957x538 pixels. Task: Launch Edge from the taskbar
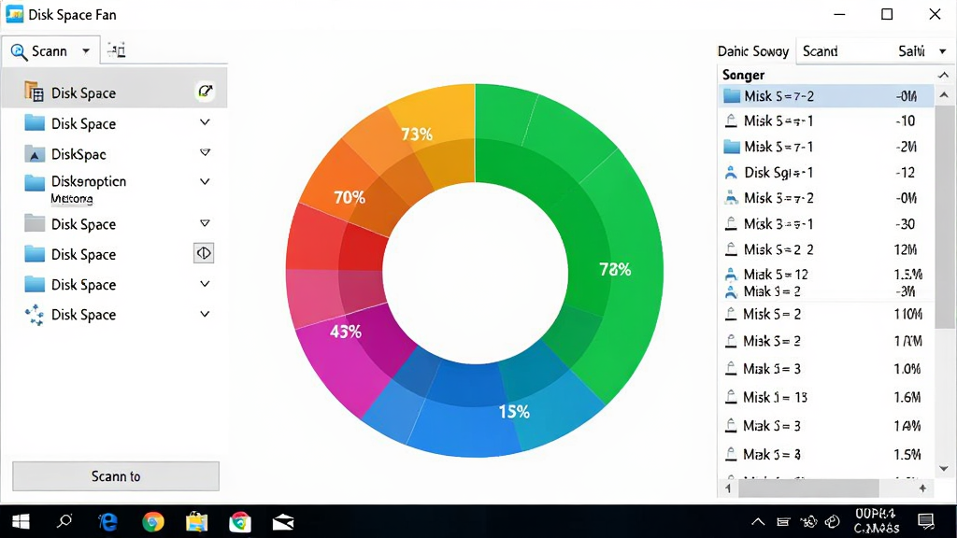[x=108, y=521]
